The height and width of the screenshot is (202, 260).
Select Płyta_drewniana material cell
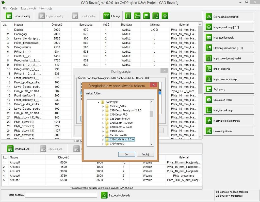click(x=184, y=176)
